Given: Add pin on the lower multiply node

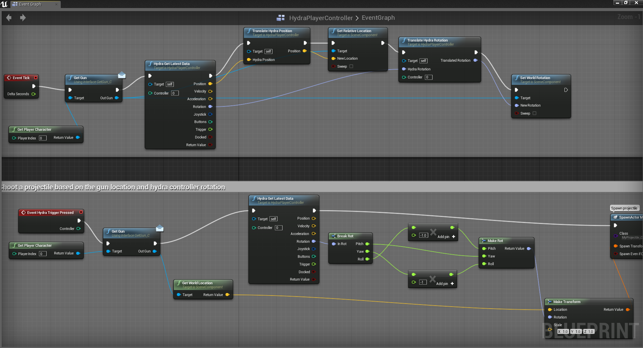Looking at the screenshot, I should 445,284.
